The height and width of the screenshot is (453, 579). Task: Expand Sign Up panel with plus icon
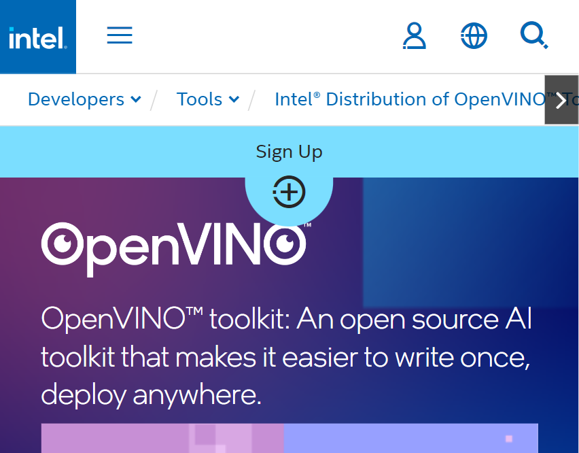(x=289, y=192)
